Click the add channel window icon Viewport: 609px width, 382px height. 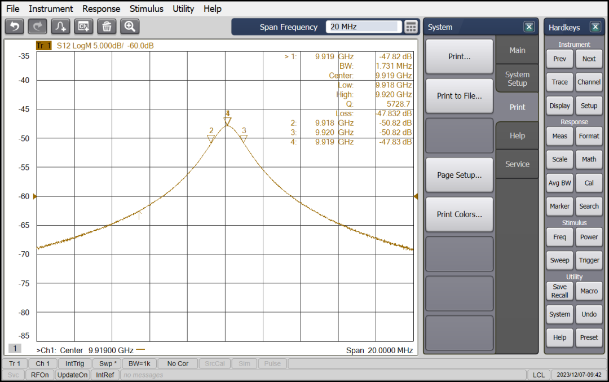[x=83, y=27]
